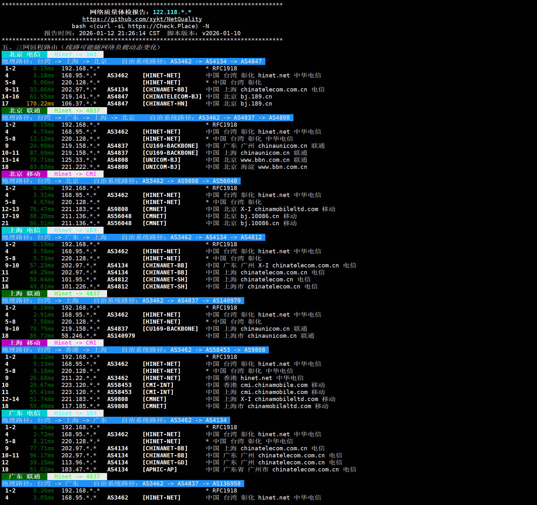Screen dimensions: 537x505
Task: Open the GitHub NetQuality repository link
Action: 142,19
